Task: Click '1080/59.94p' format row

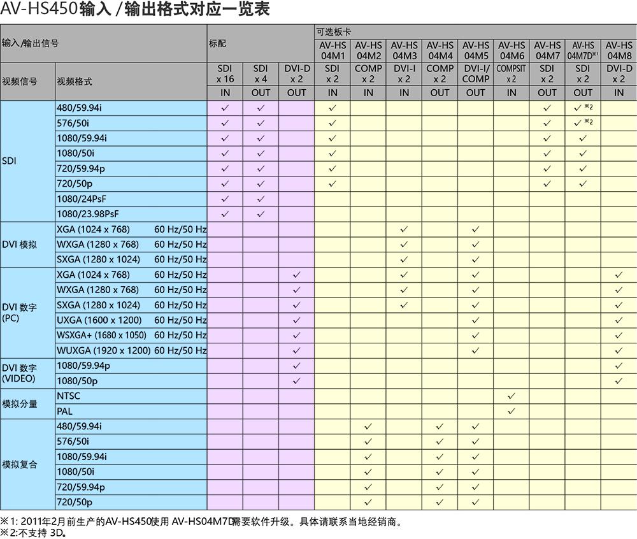Action: pos(131,366)
